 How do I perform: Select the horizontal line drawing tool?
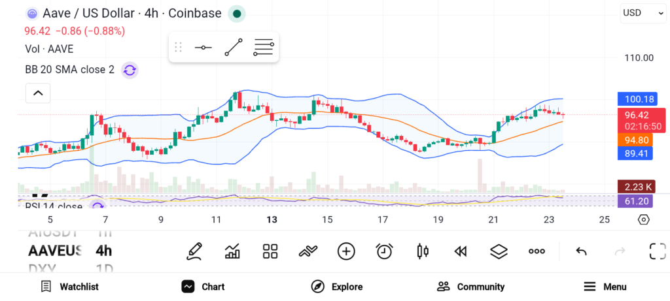203,47
